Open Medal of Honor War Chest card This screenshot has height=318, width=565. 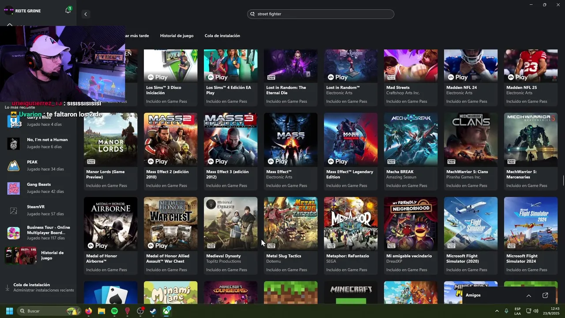click(170, 236)
